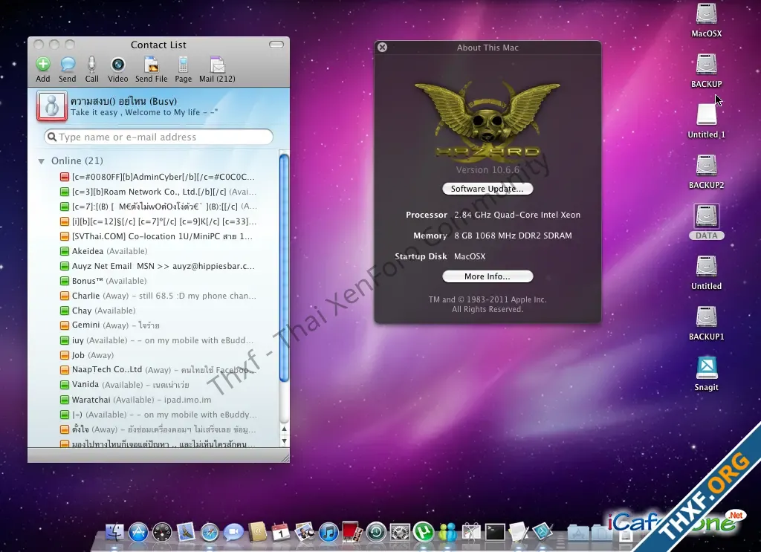Start a Call from the toolbar
This screenshot has width=761, height=552.
point(91,65)
